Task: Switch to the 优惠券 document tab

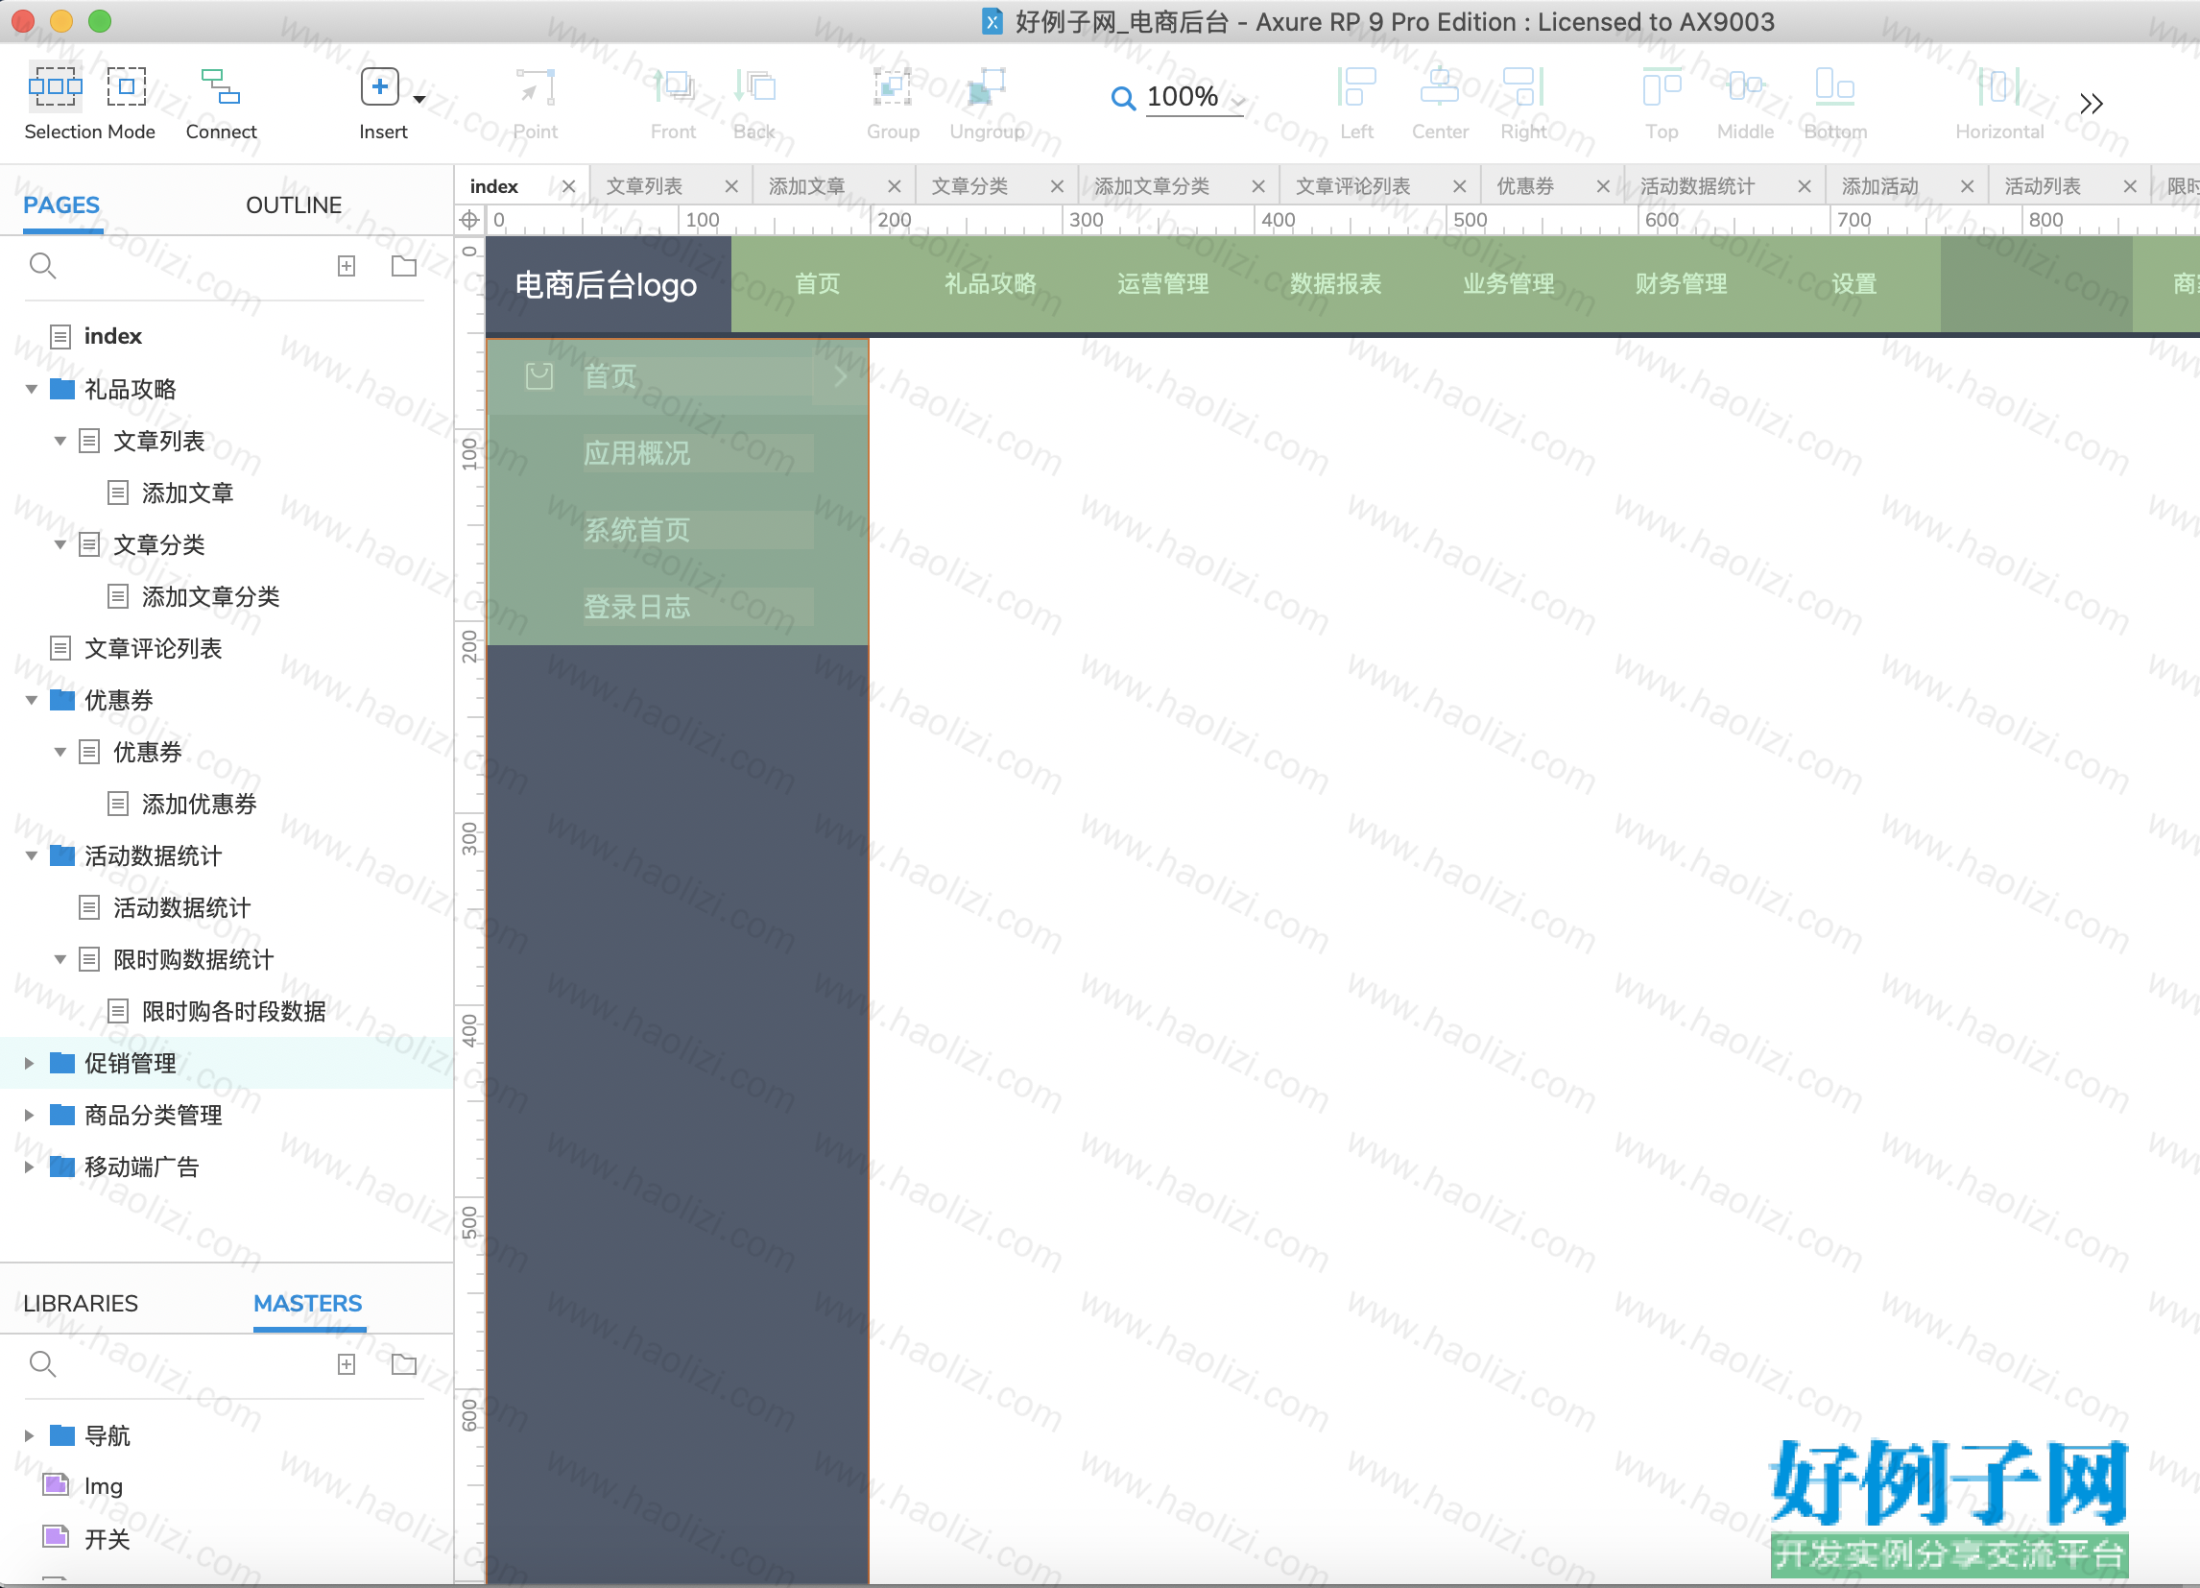Action: coord(1525,186)
